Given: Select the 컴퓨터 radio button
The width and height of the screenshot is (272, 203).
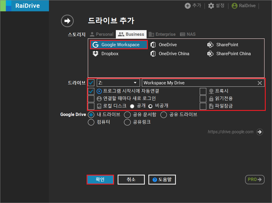Looking at the screenshot, I should coord(91,122).
